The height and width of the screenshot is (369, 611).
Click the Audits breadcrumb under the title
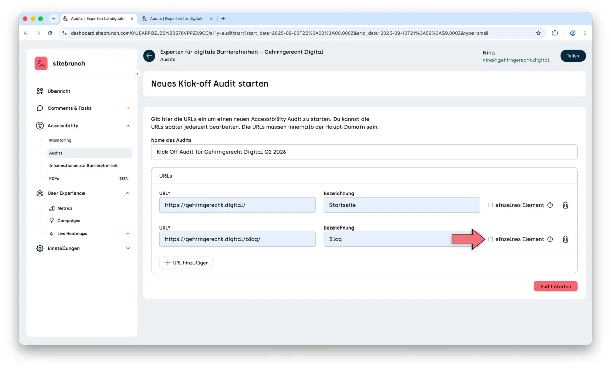pyautogui.click(x=168, y=60)
